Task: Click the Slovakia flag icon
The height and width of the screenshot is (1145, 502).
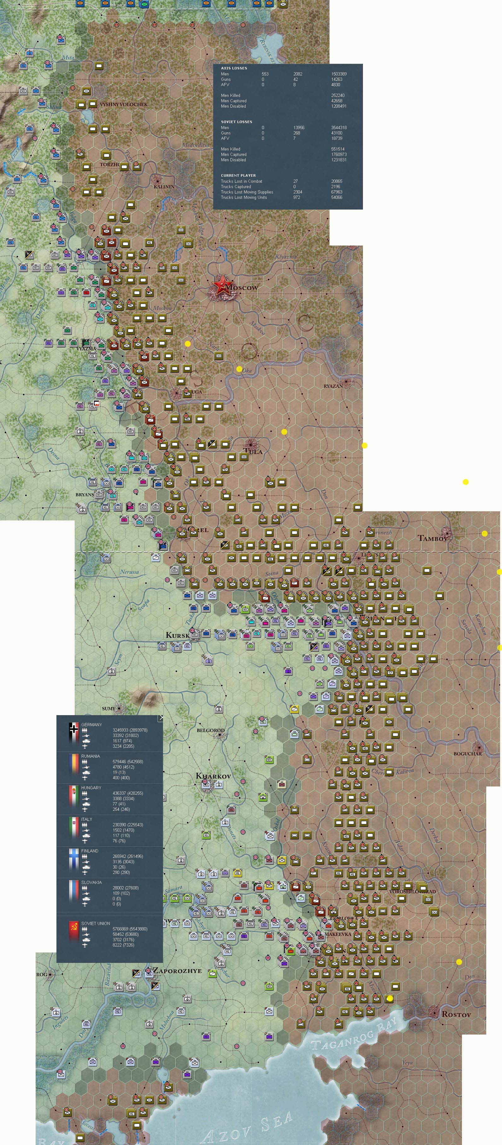Action: 73,891
